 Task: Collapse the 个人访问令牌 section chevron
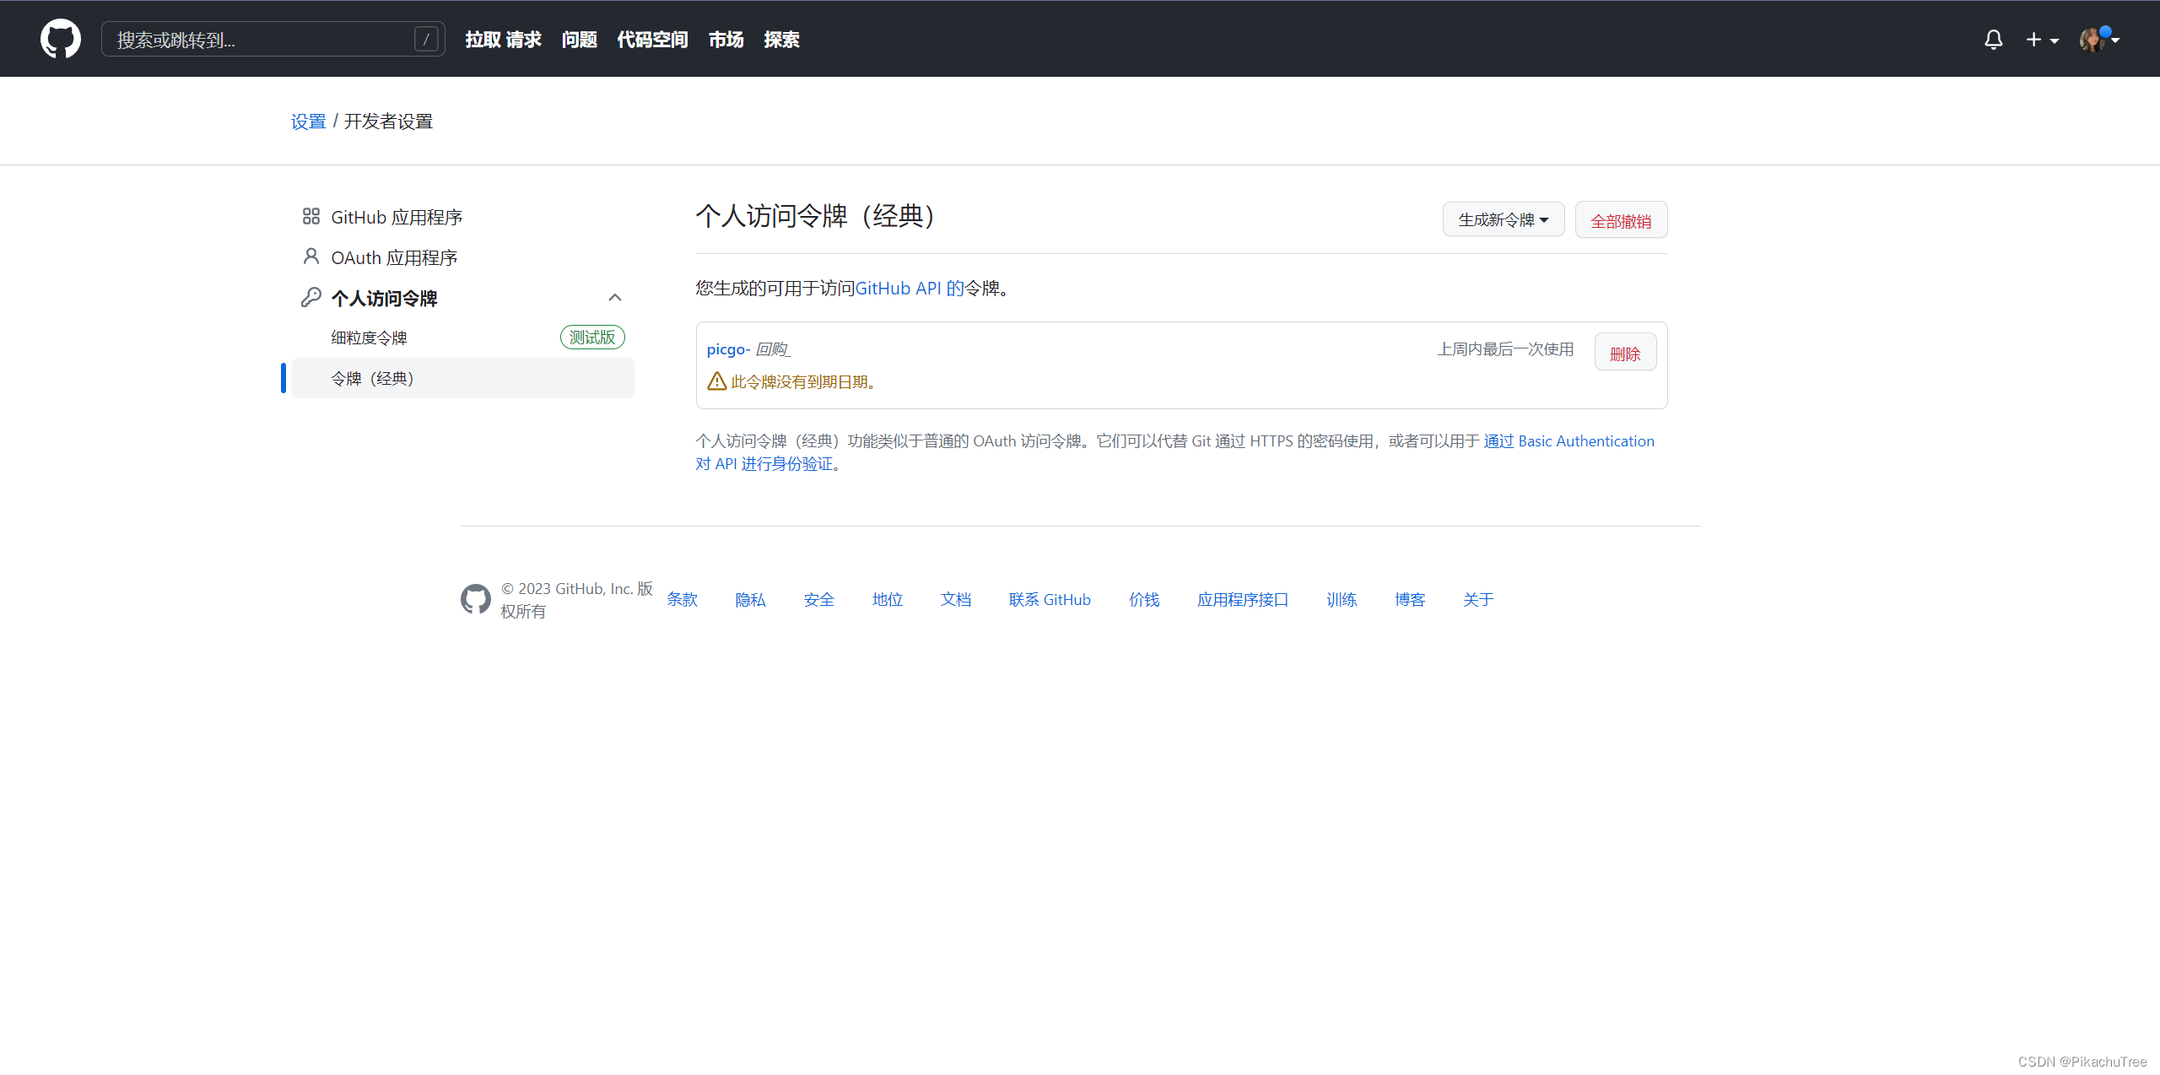pos(615,297)
